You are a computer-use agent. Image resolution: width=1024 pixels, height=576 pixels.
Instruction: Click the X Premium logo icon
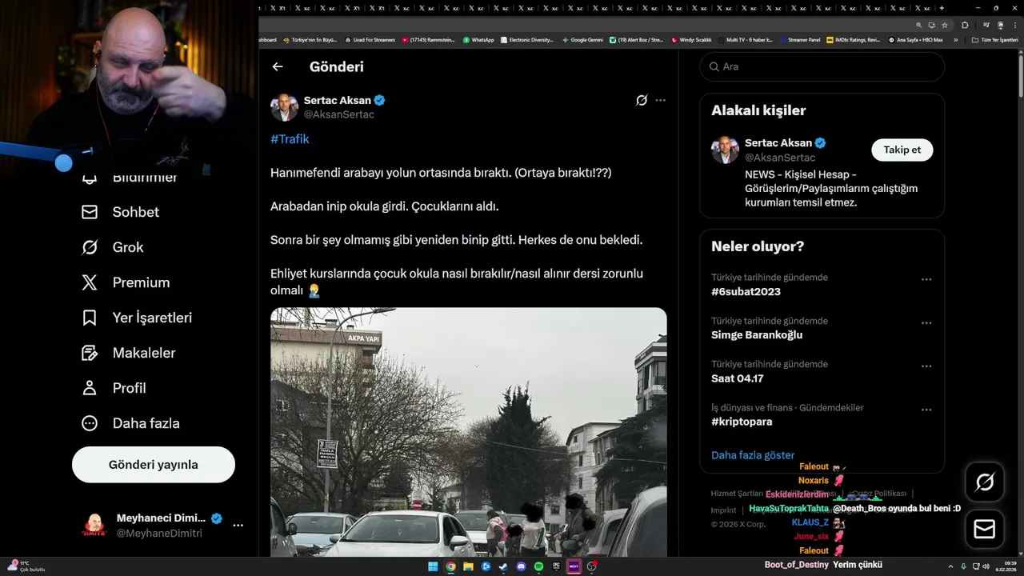coord(90,282)
